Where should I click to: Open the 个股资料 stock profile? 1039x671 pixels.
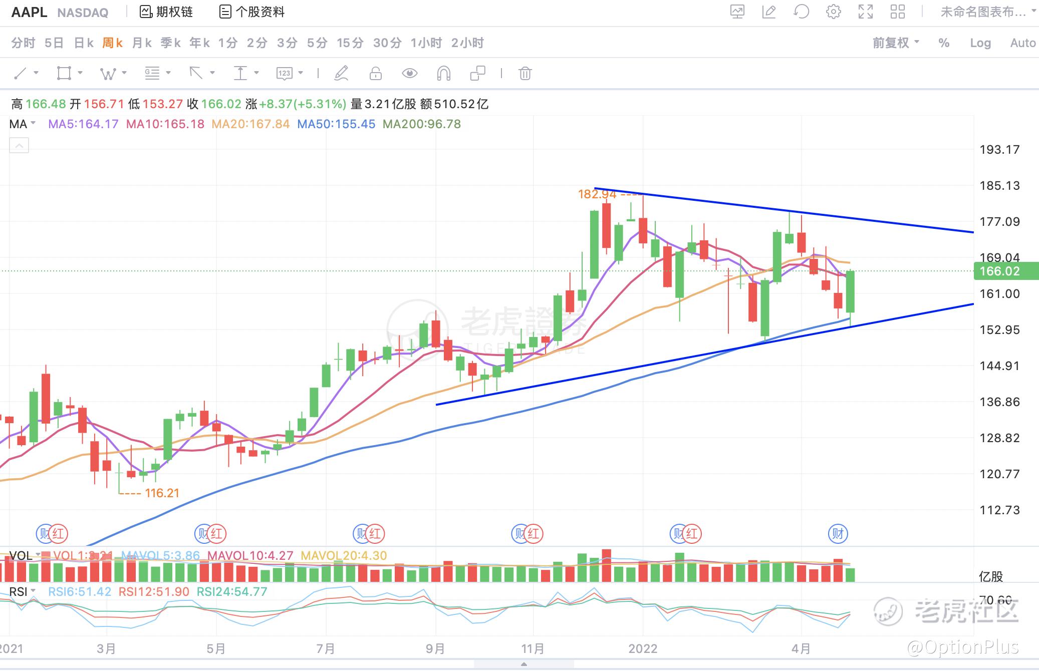252,12
